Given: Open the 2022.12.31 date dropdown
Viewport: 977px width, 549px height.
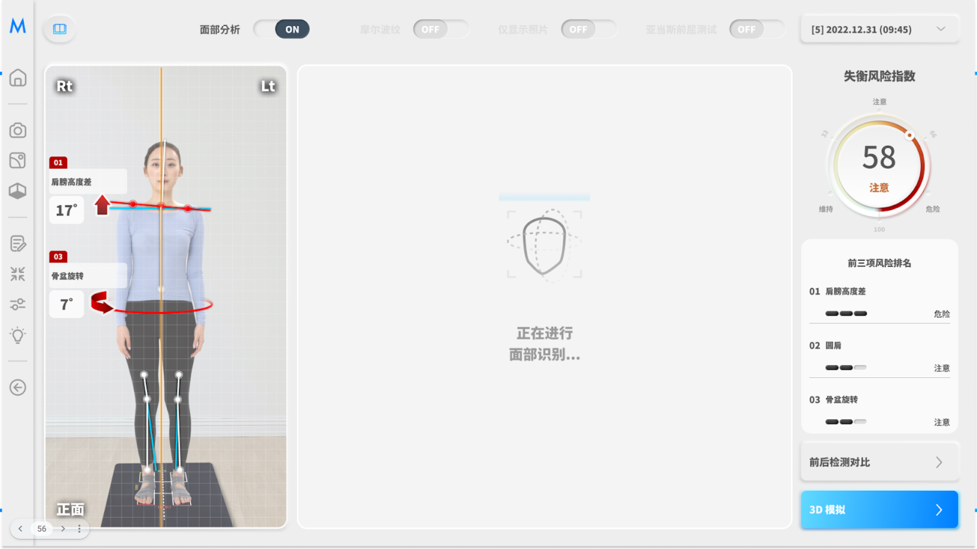Looking at the screenshot, I should 879,29.
